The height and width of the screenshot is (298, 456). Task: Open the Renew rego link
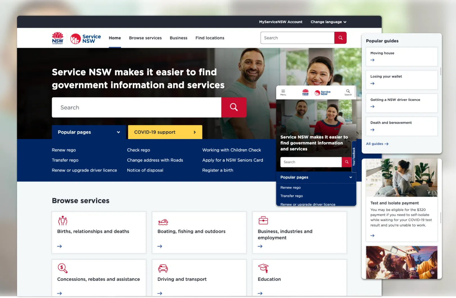click(x=64, y=150)
